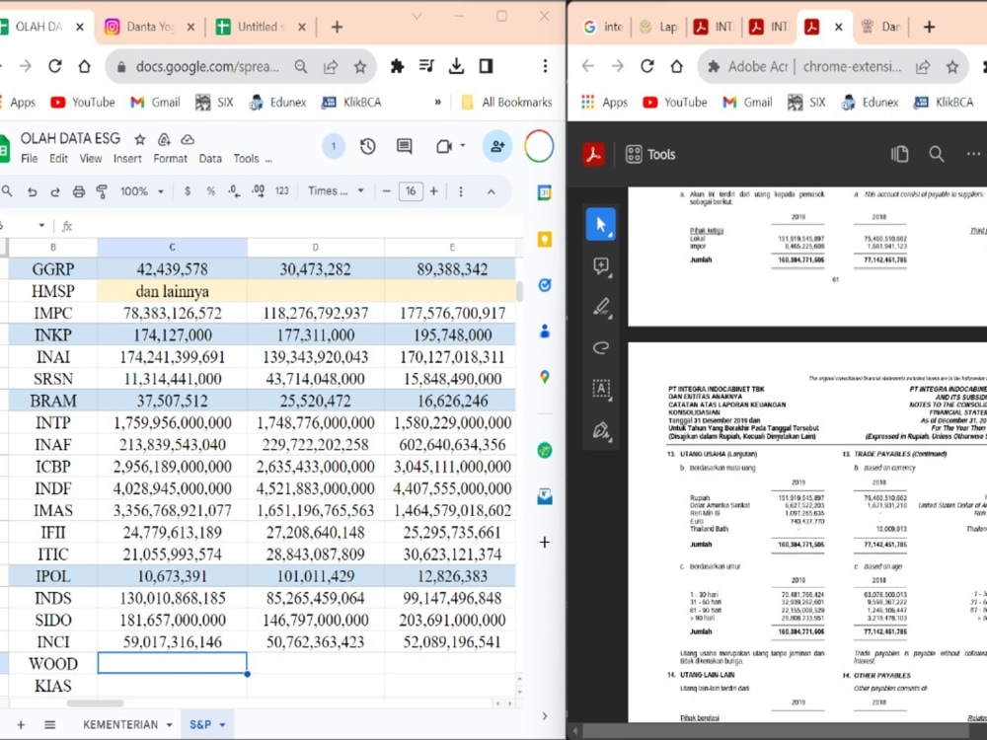Image resolution: width=987 pixels, height=740 pixels.
Task: Open the Data menu in Google Sheets
Action: pos(212,158)
